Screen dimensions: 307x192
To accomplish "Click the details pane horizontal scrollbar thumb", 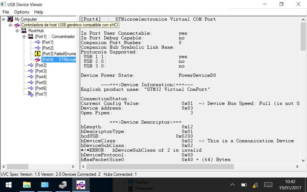I will click(160, 166).
